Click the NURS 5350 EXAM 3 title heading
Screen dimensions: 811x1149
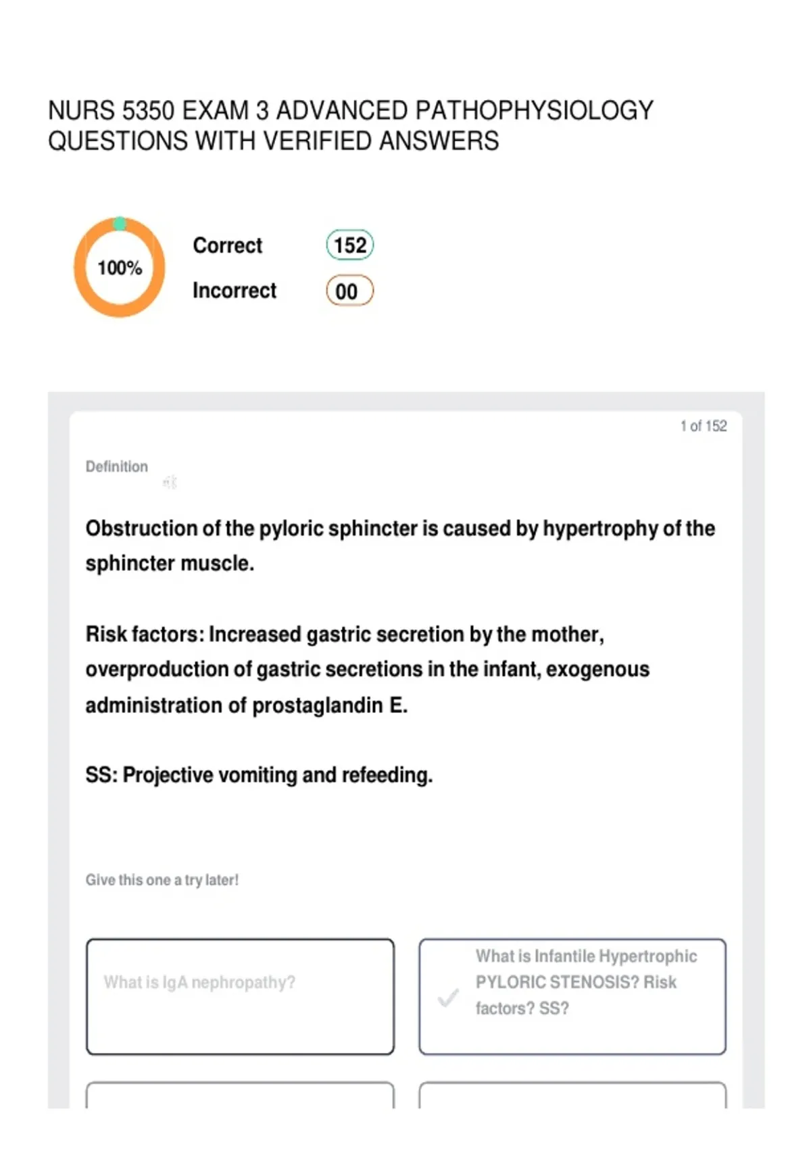[351, 126]
